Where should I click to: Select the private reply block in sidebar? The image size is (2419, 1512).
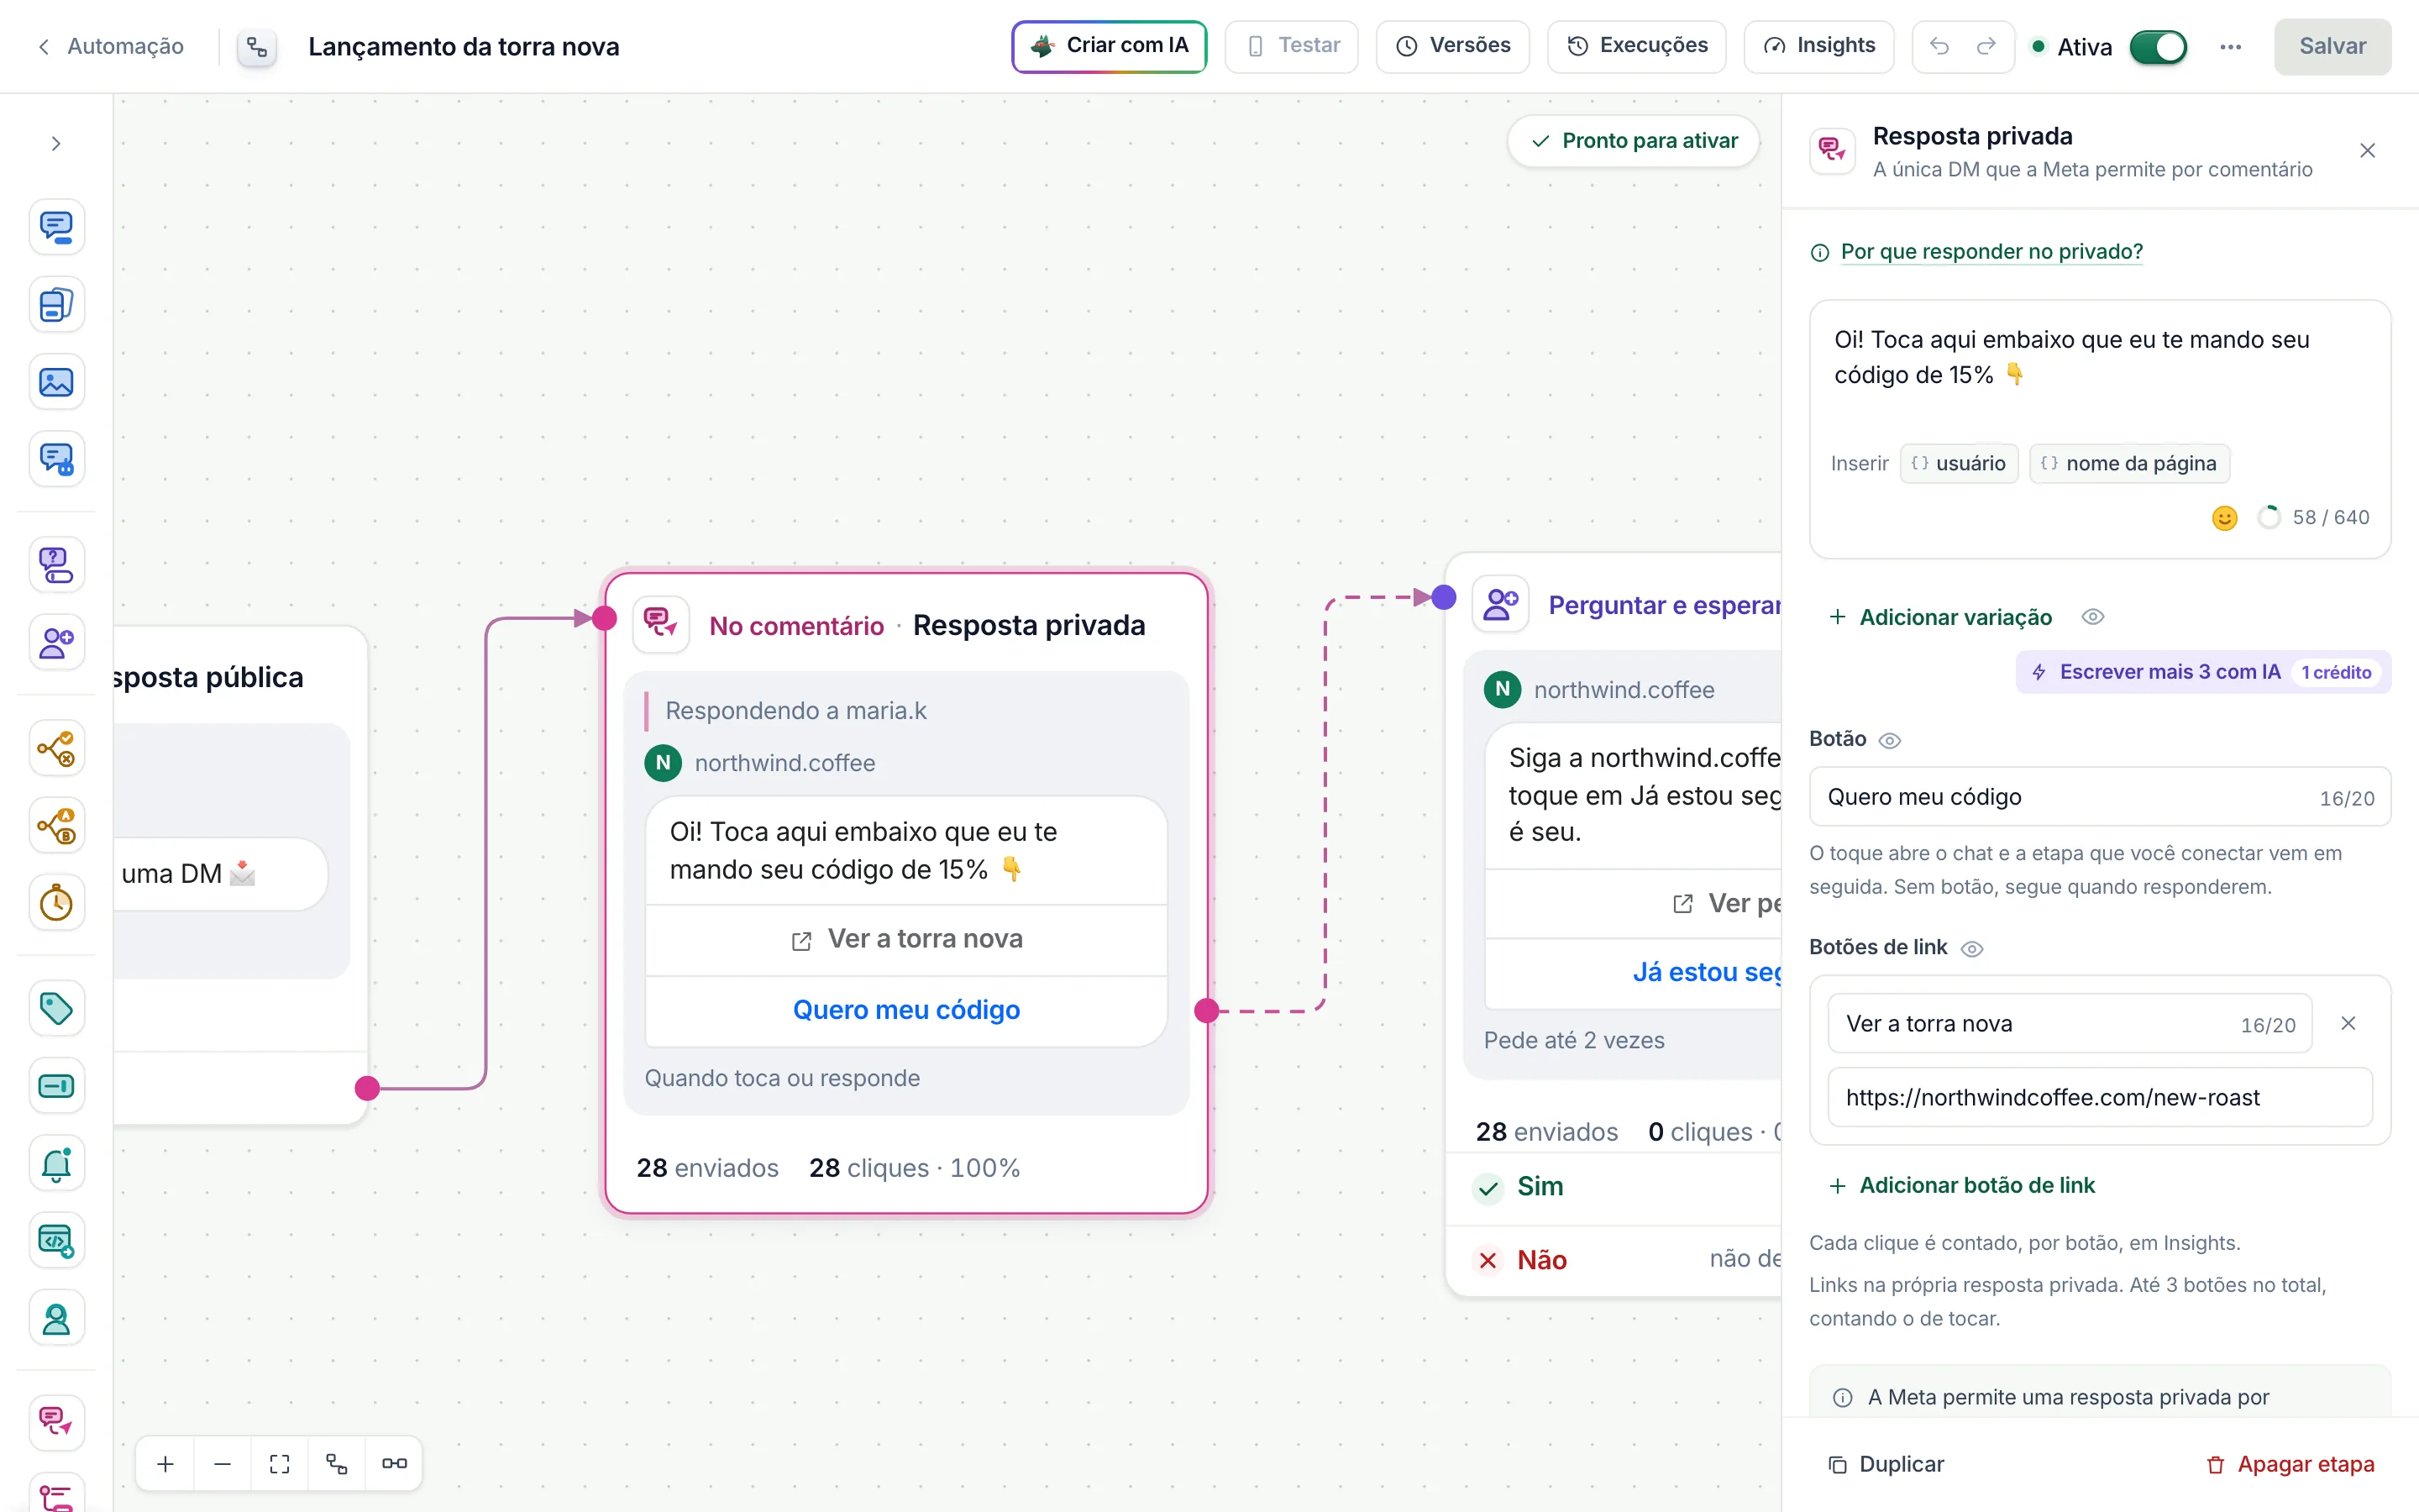(56, 1422)
